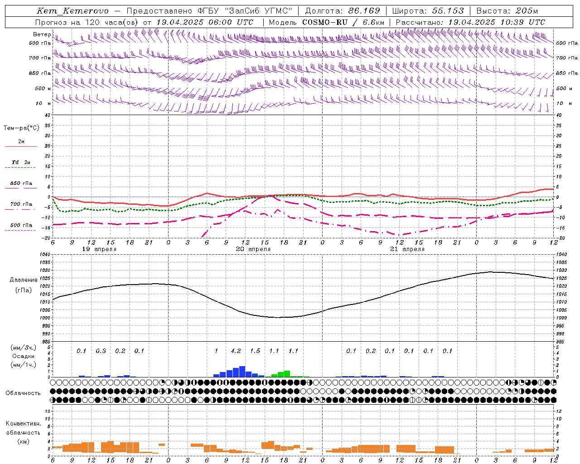Click the 500 м wind level label on left
Viewport: 580px width, 464px height.
tap(43, 88)
